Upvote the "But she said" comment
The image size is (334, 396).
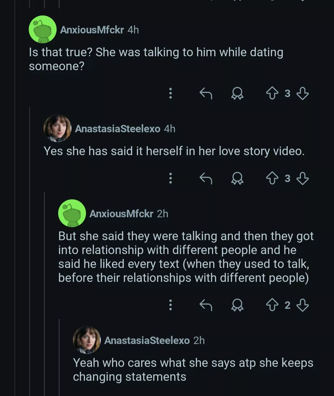click(x=272, y=305)
